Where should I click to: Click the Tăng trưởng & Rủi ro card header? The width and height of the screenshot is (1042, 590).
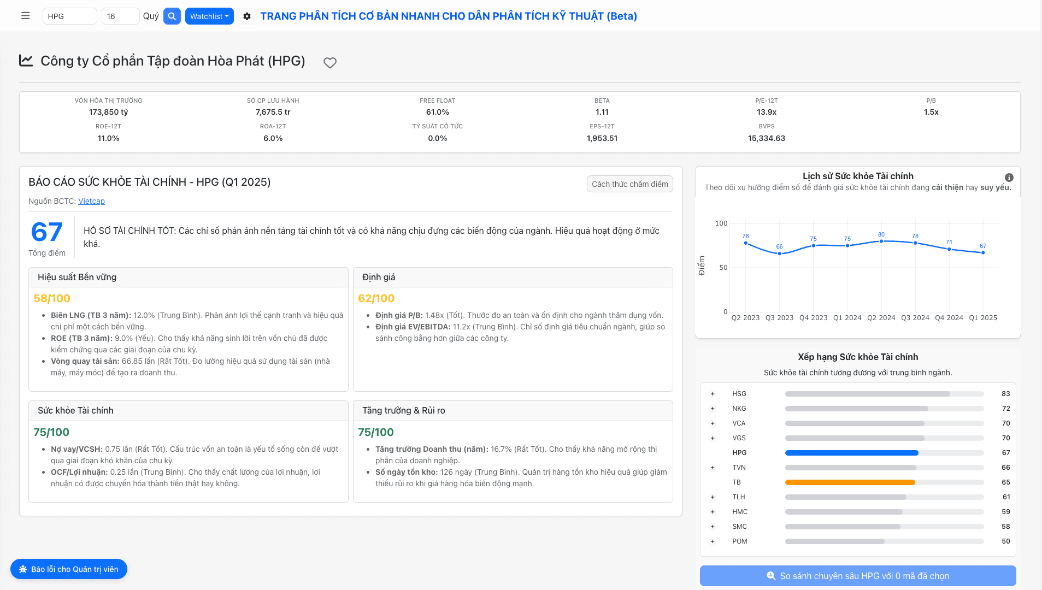[x=513, y=411]
